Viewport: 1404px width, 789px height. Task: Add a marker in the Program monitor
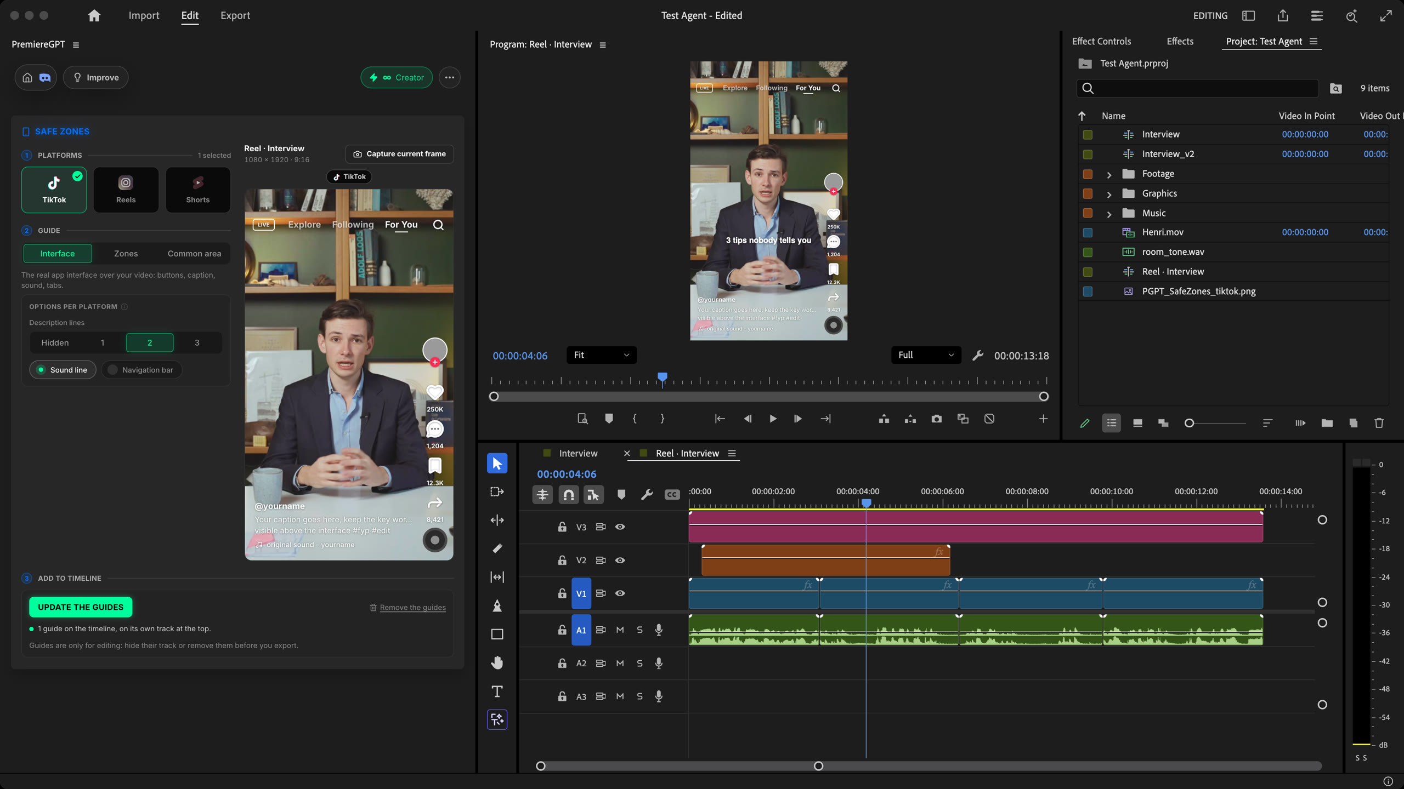pos(609,419)
